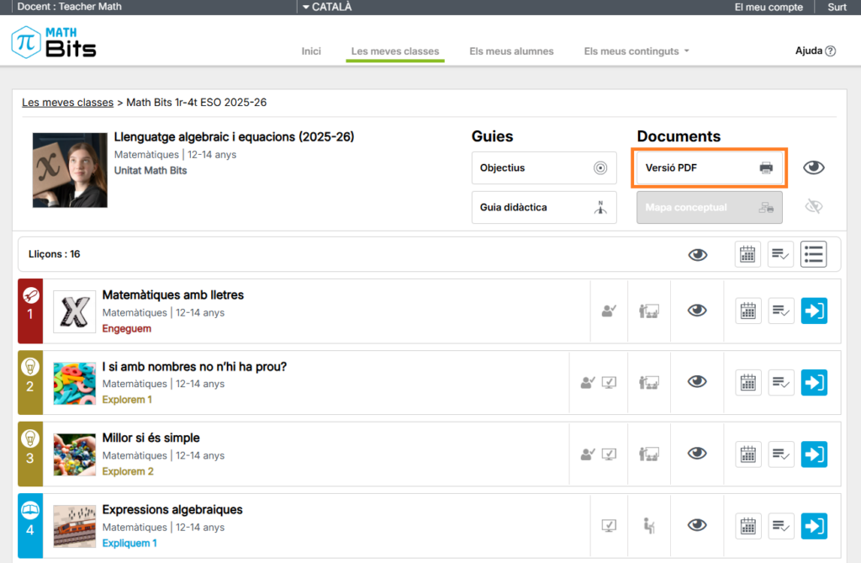This screenshot has height=563, width=861.
Task: Open checklist icon for Millor si és simple
Action: tap(780, 454)
